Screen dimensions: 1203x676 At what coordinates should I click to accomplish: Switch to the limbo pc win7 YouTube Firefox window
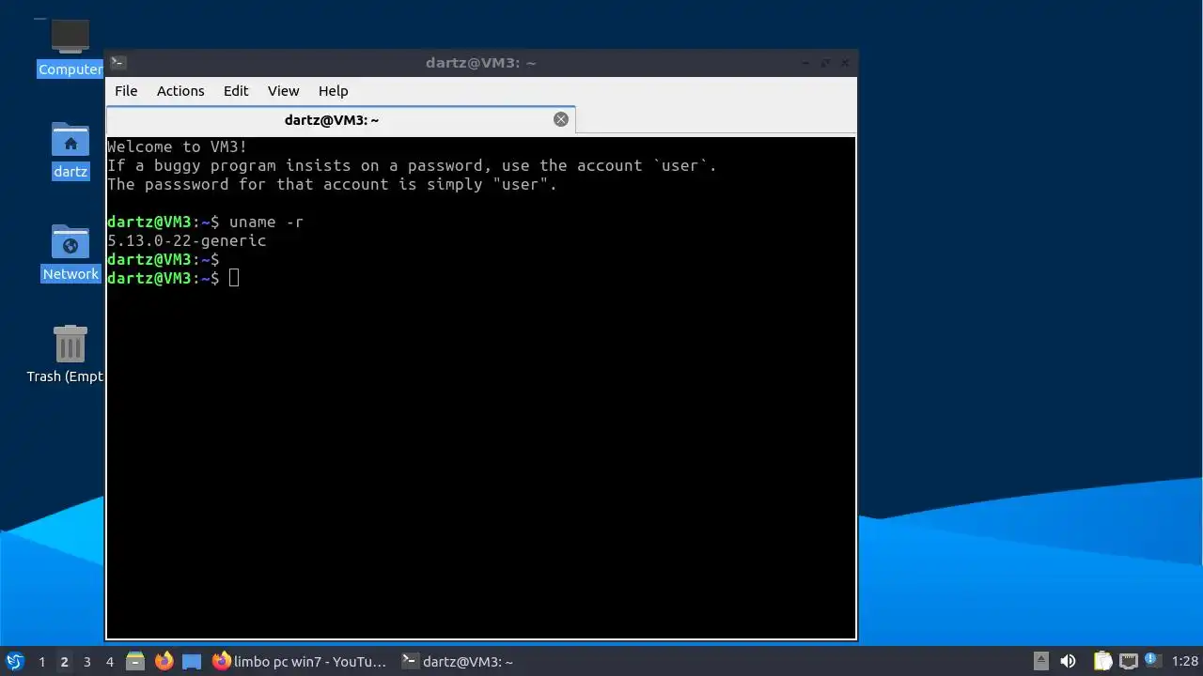tap(300, 661)
